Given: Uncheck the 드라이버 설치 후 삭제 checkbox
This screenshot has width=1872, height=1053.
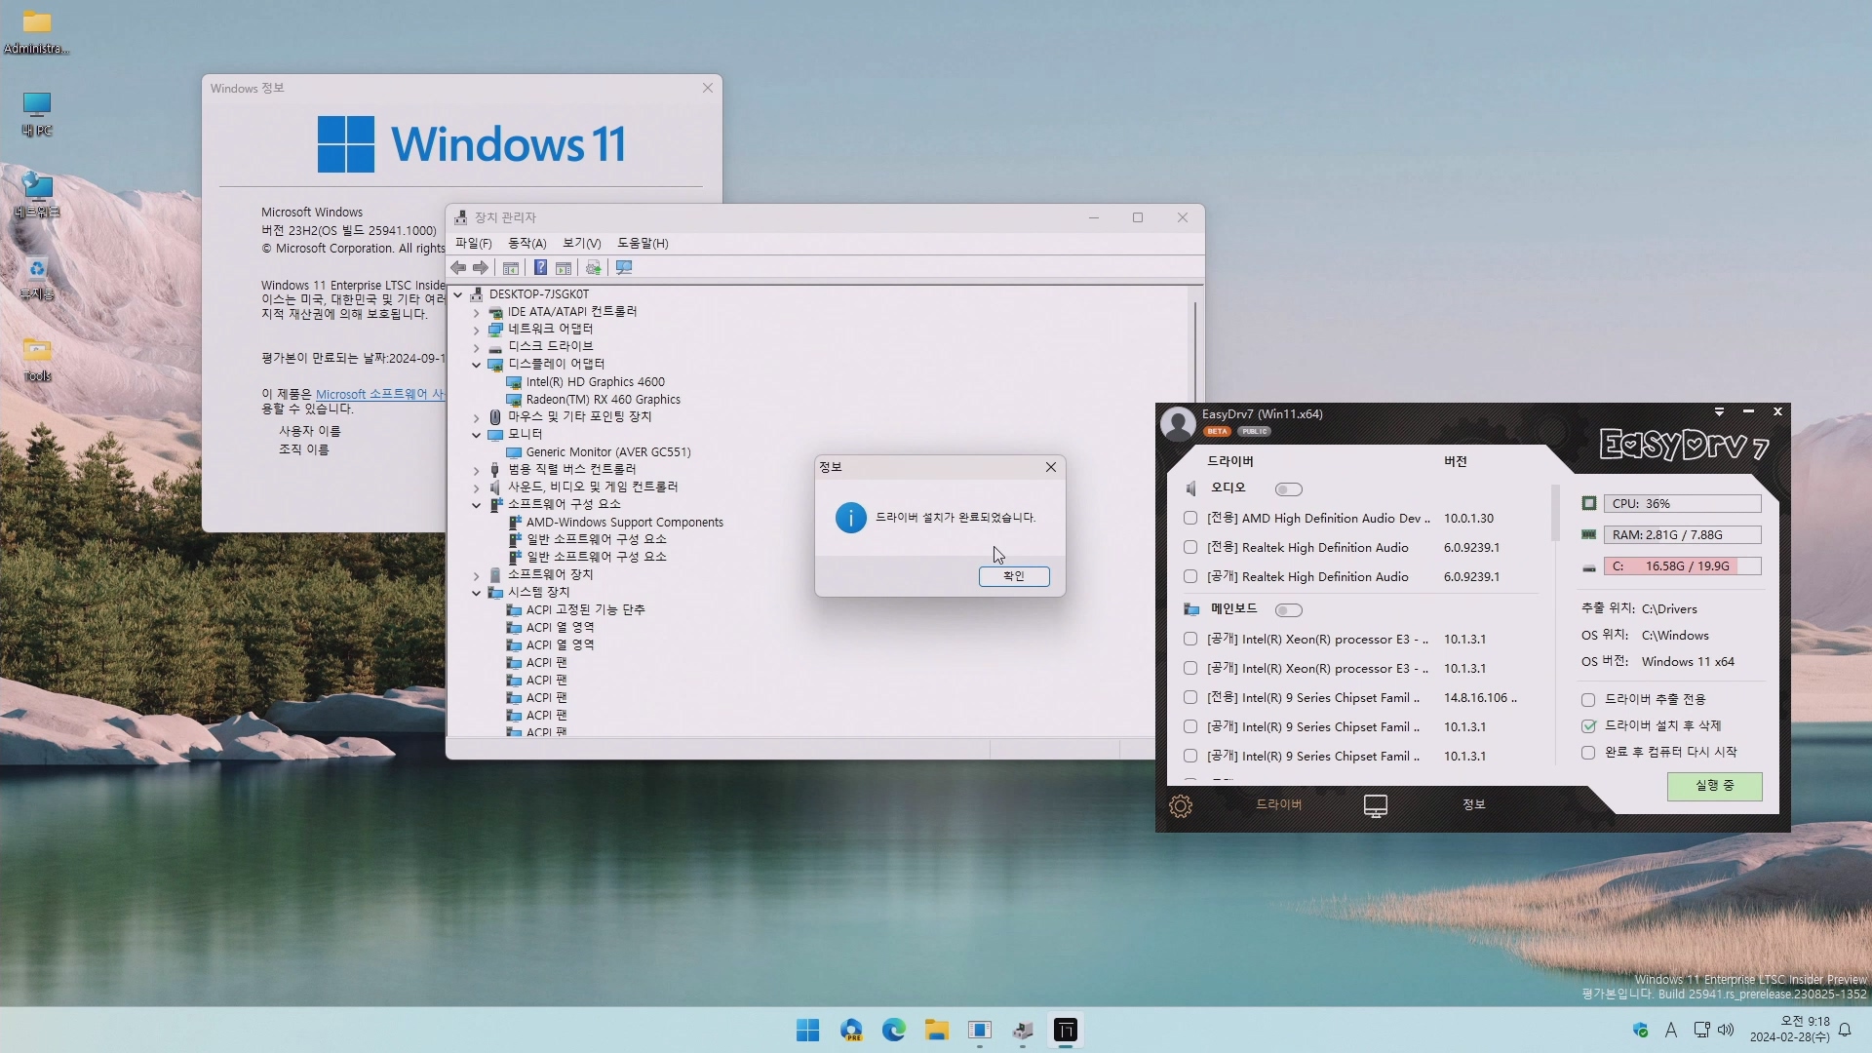Looking at the screenshot, I should coord(1588,726).
